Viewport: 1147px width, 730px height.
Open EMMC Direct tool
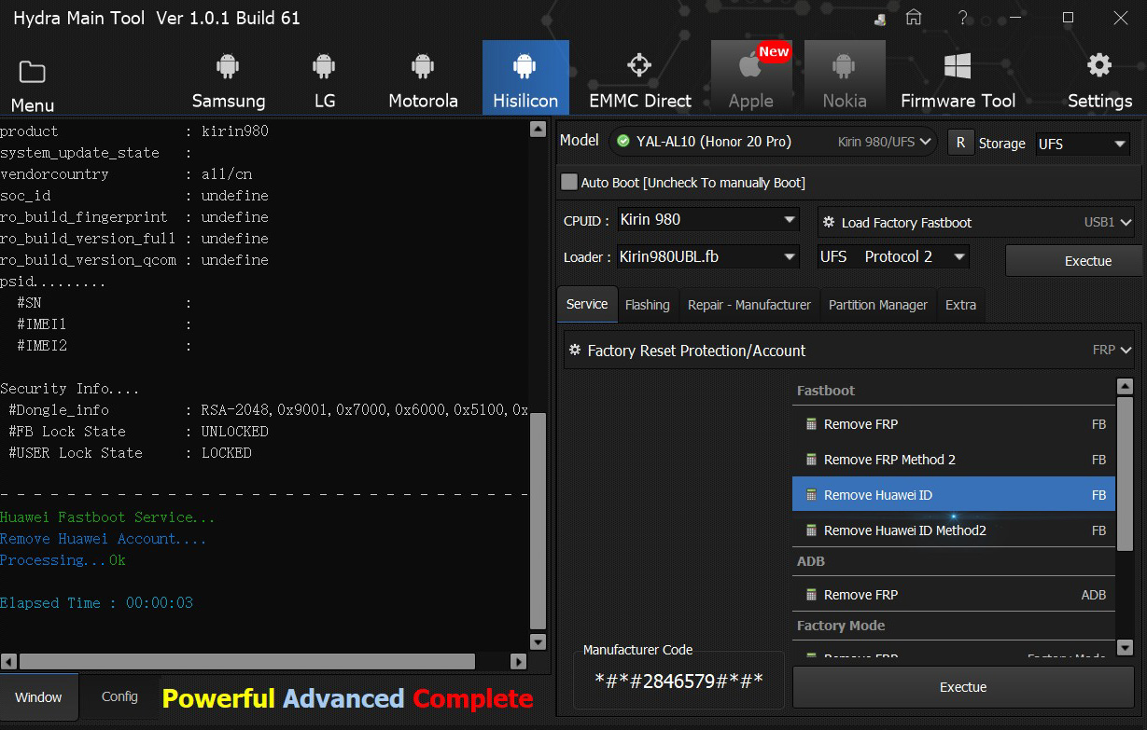[639, 79]
